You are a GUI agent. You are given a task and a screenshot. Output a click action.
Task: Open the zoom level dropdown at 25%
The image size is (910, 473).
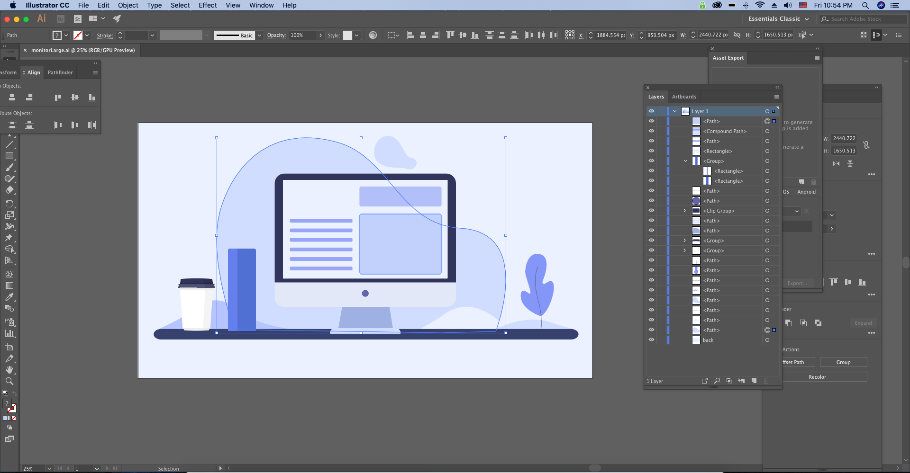(x=49, y=468)
